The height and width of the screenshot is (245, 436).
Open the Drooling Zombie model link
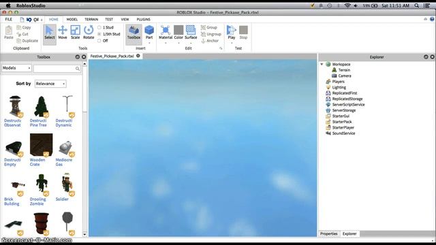pos(38,201)
